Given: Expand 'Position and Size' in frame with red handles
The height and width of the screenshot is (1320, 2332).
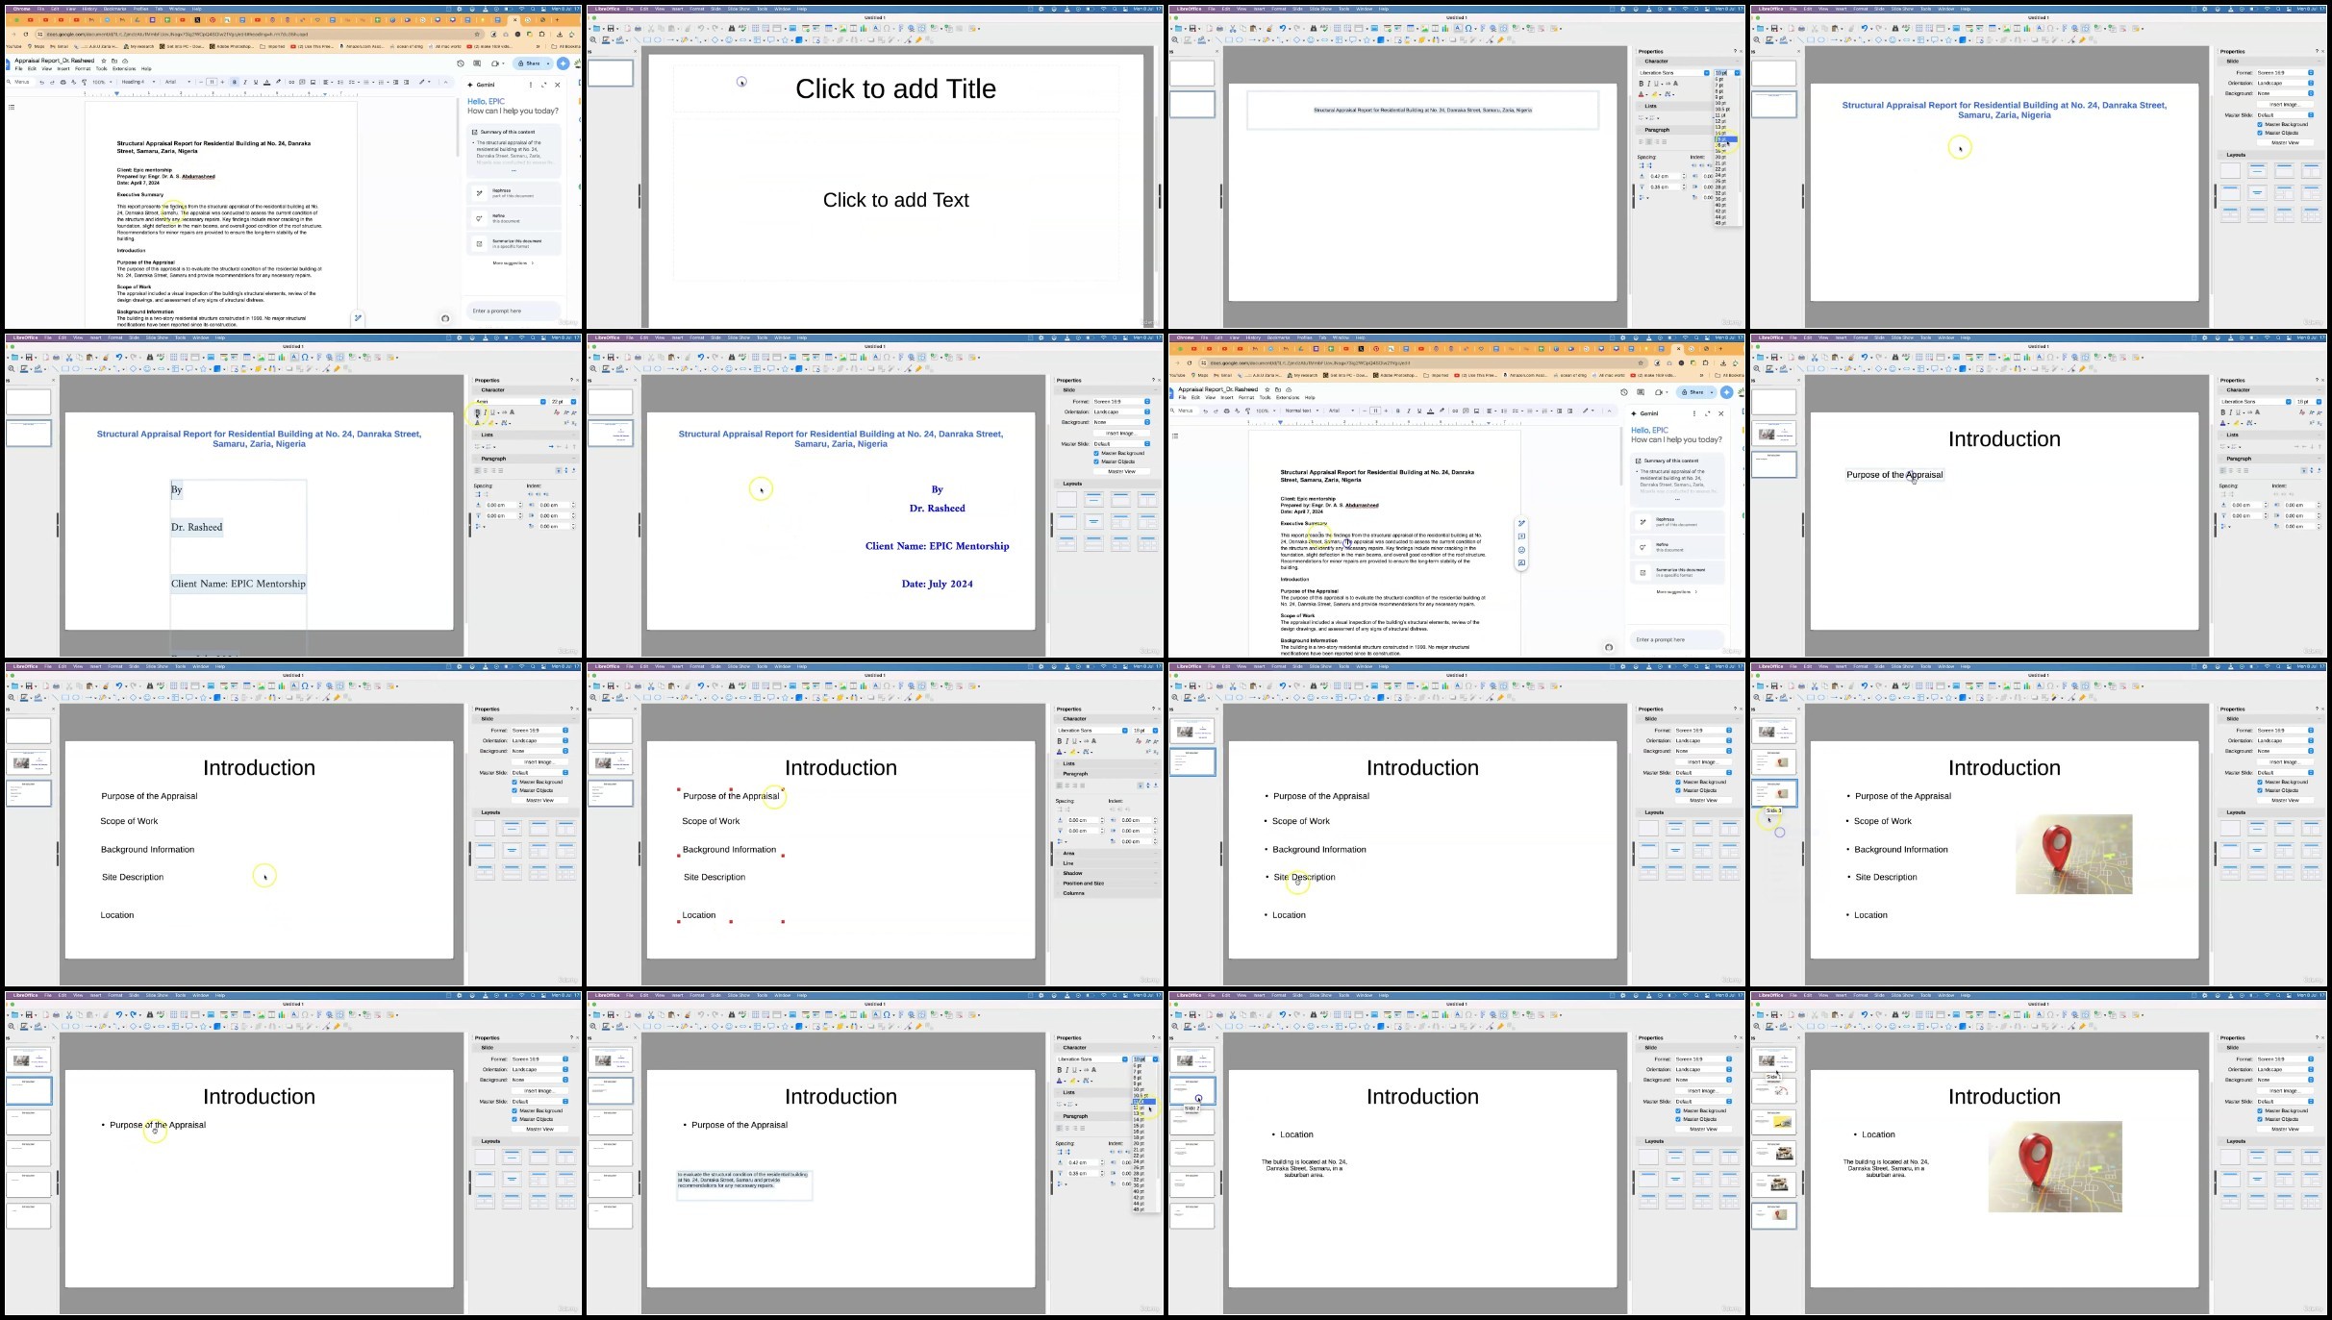Looking at the screenshot, I should (1108, 883).
